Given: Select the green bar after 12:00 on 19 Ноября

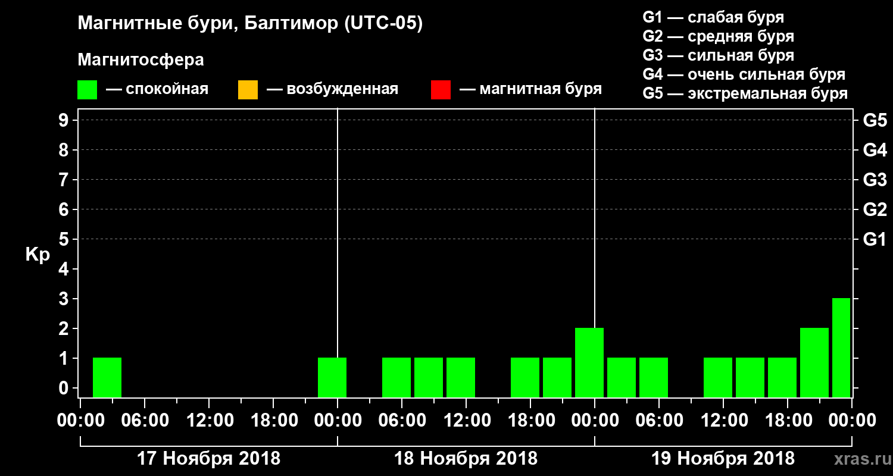Looking at the screenshot, I should (x=750, y=377).
